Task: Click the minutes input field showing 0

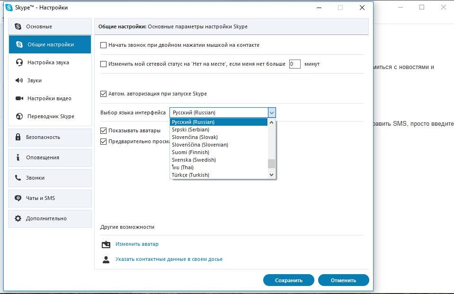Action: (295, 64)
